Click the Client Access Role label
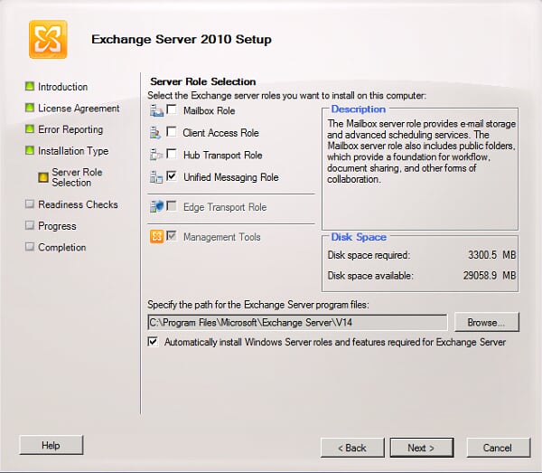542x473 pixels. (x=221, y=133)
